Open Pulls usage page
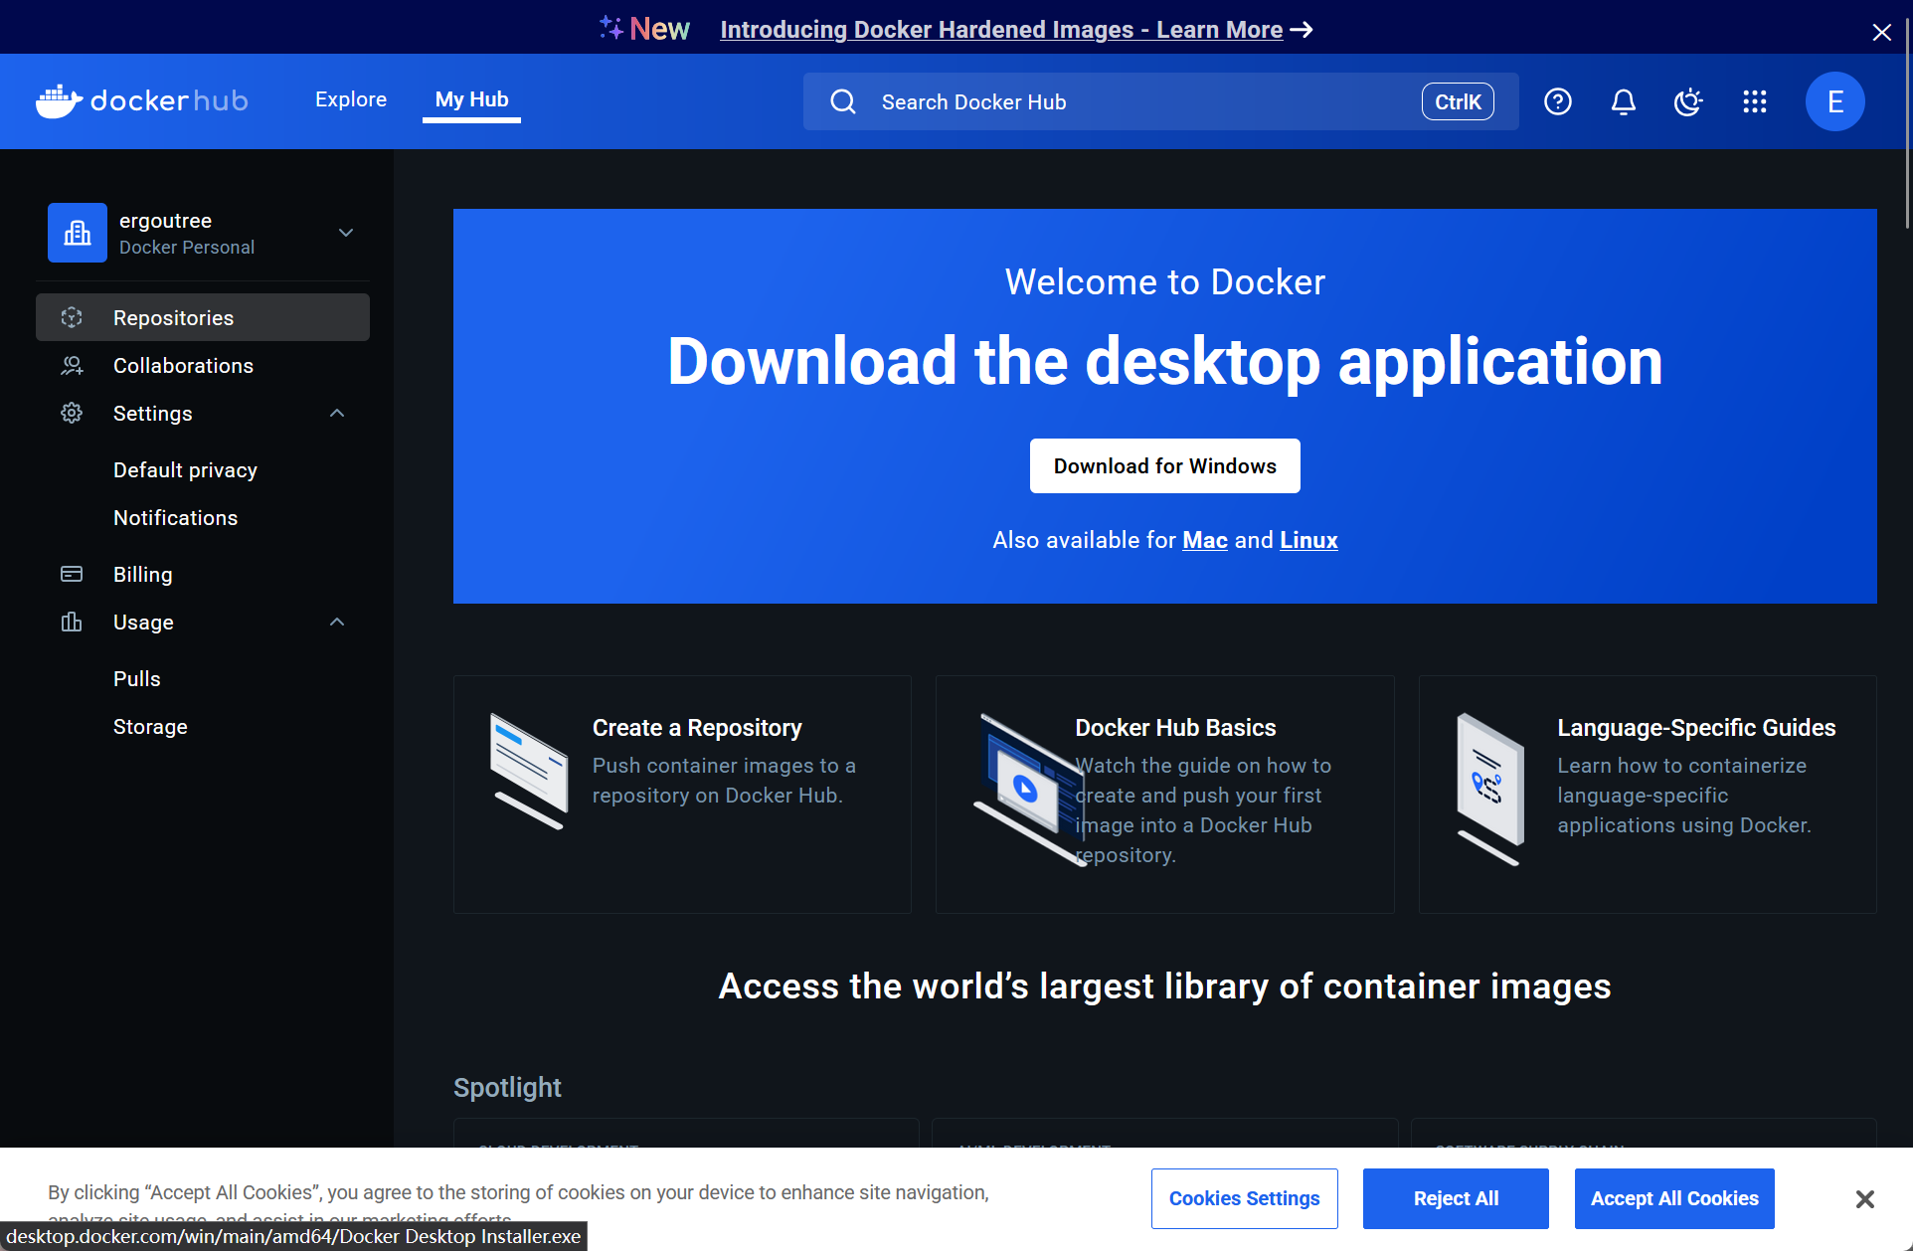Image resolution: width=1913 pixels, height=1251 pixels. click(x=136, y=678)
